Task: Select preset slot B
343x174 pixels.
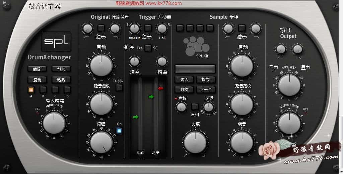Action: pos(43,90)
